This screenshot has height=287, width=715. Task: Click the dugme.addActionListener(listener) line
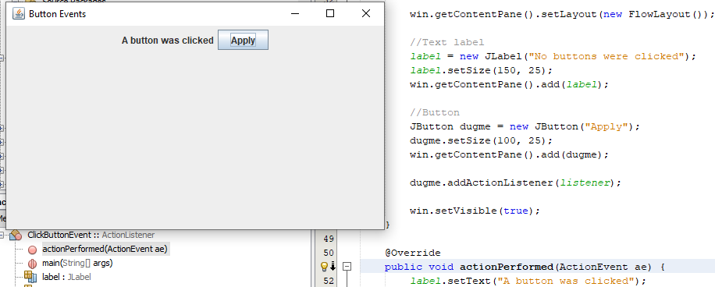click(x=515, y=182)
